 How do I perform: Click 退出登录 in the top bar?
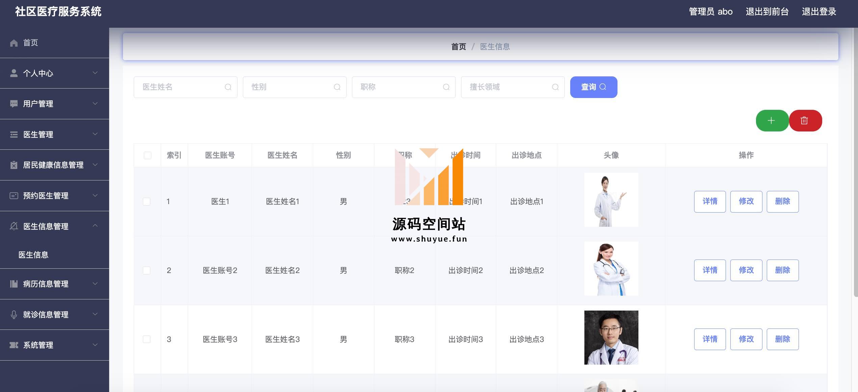(x=819, y=12)
